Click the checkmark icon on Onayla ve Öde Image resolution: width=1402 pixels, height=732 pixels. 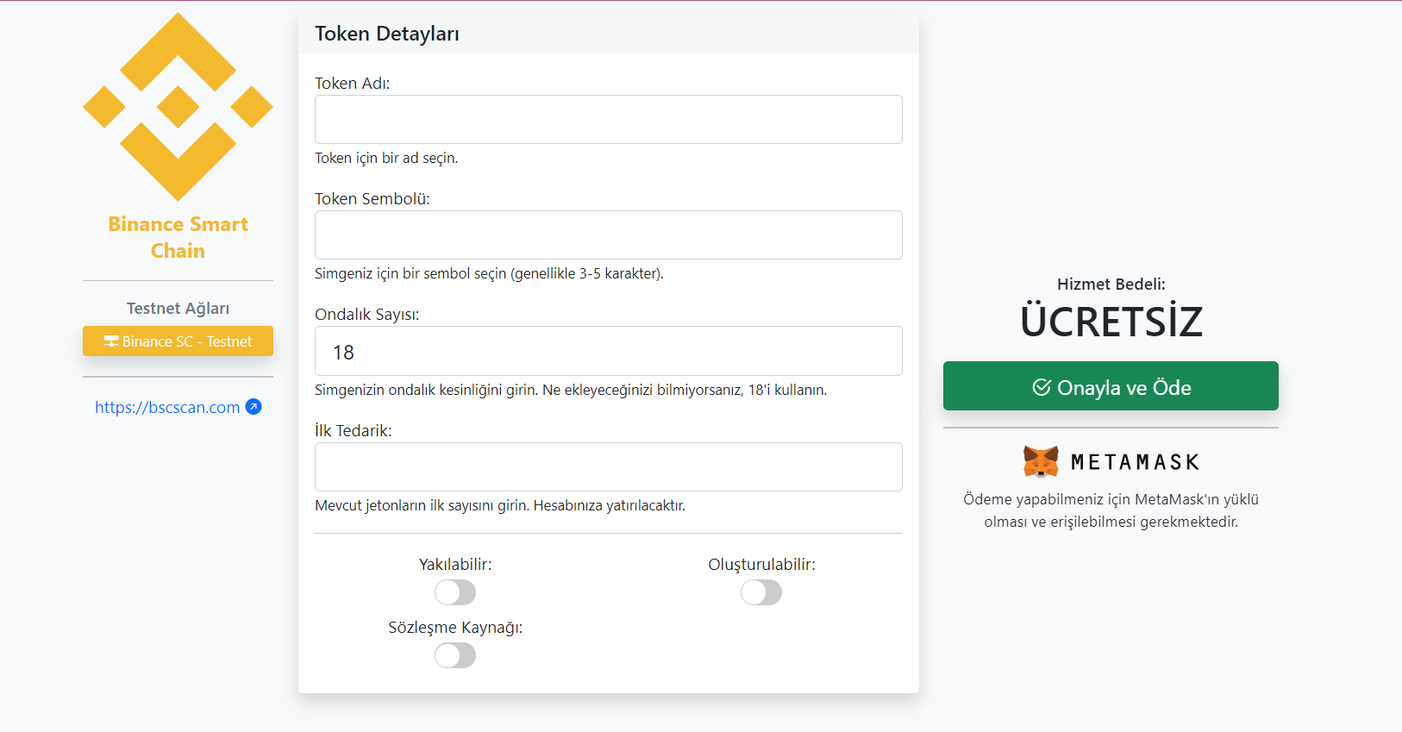click(x=1042, y=387)
